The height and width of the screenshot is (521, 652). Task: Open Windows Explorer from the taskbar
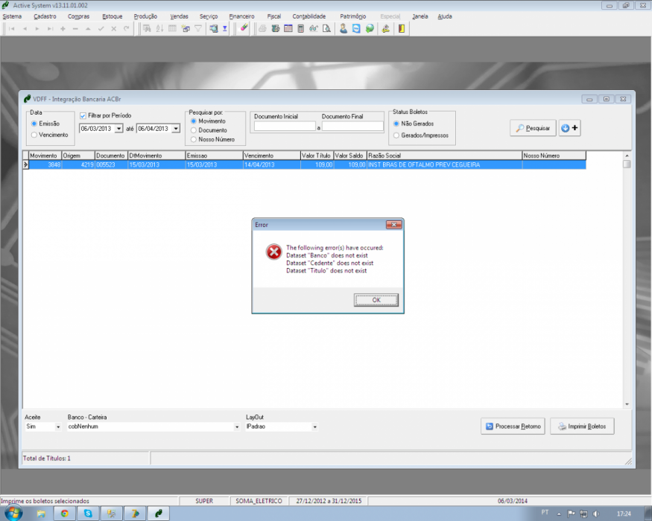pos(41,514)
